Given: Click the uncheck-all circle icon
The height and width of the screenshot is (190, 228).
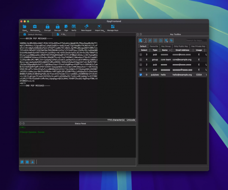Looking at the screenshot, I should pyautogui.click(x=161, y=40).
